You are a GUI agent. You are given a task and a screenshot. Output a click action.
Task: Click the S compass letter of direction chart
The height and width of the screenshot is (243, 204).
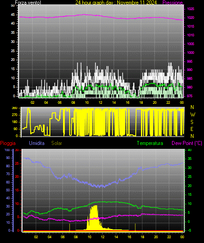tap(192, 122)
